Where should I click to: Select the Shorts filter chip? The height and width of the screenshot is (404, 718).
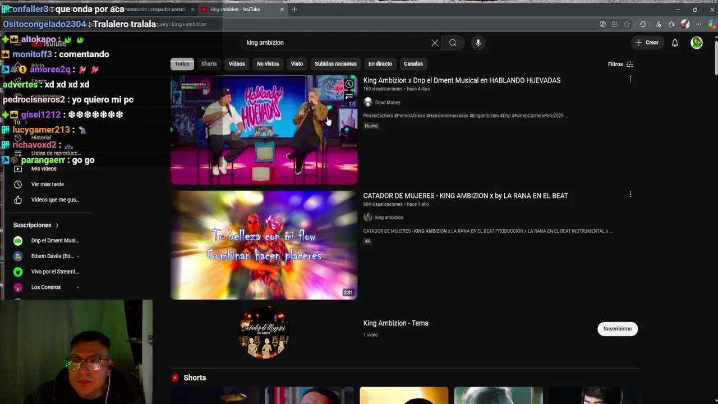point(209,64)
